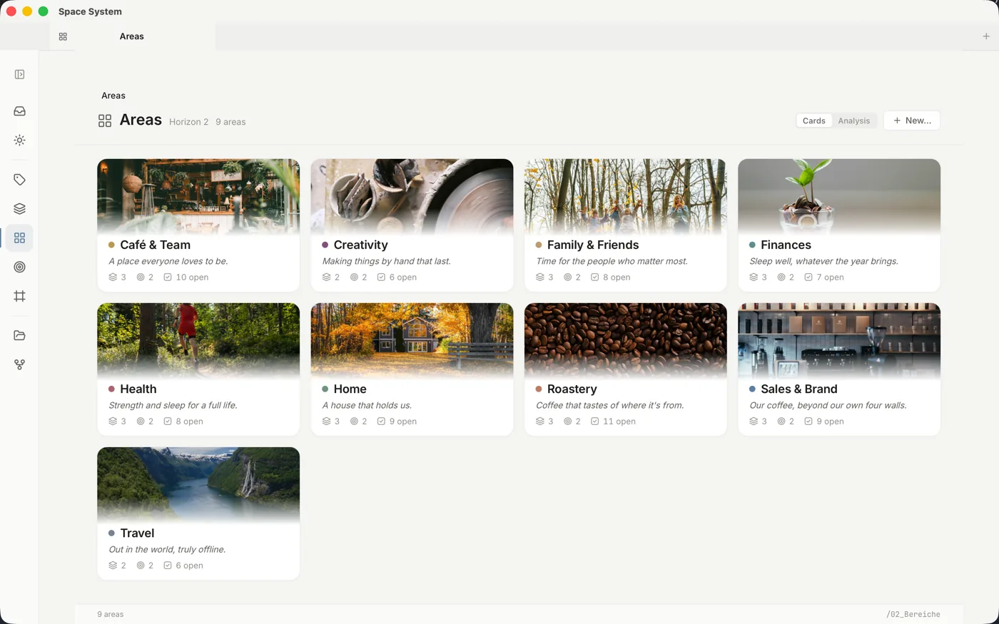This screenshot has width=999, height=624.
Task: Open the hash frame icon in sidebar
Action: click(19, 296)
